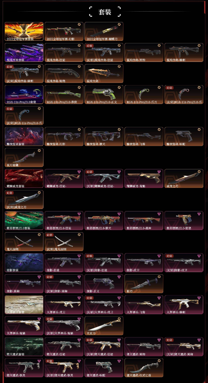The image size is (208, 383).
Task: Select the 仪式匕首 curved dagger card
Action: click(x=144, y=368)
